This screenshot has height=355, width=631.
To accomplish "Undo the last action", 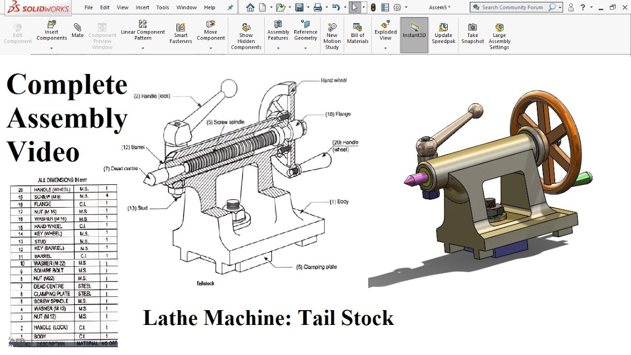I will (x=336, y=7).
